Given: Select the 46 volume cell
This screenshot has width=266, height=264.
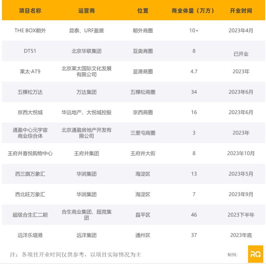Looking at the screenshot, I should (x=194, y=215).
